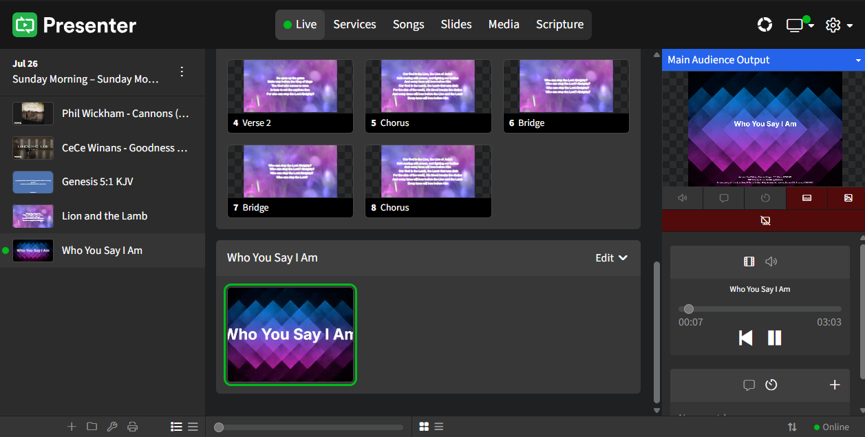Open the wrench tools icon in service footer
Screen dimensions: 865x437
112,427
